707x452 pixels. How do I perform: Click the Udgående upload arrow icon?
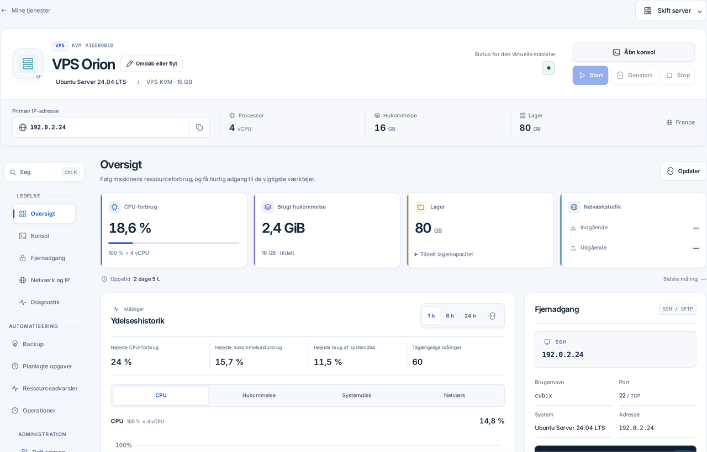(573, 247)
